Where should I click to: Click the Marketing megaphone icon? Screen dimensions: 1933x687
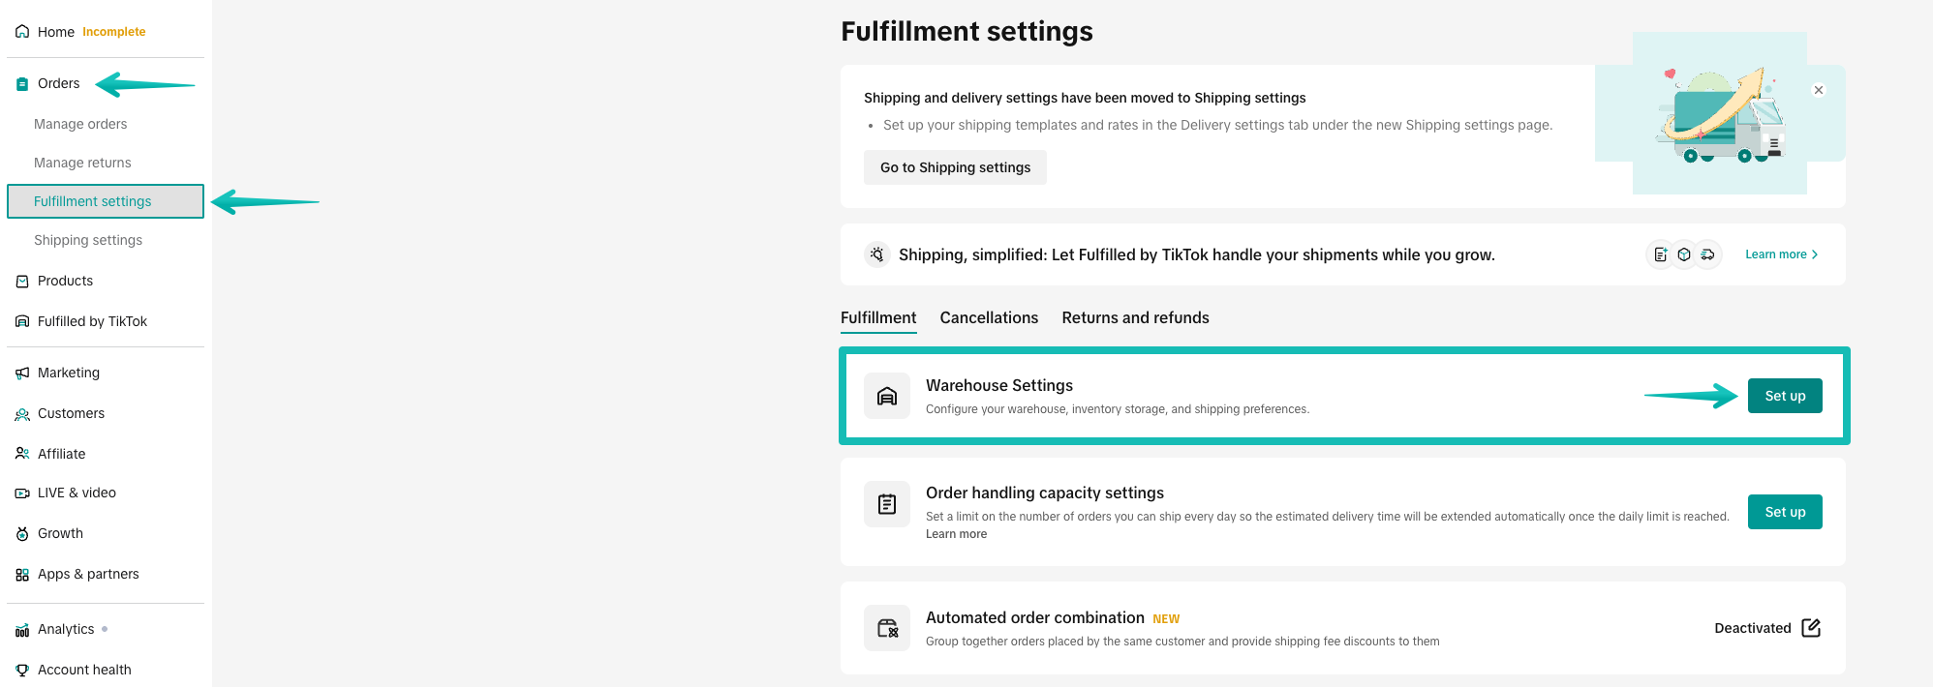pos(22,373)
